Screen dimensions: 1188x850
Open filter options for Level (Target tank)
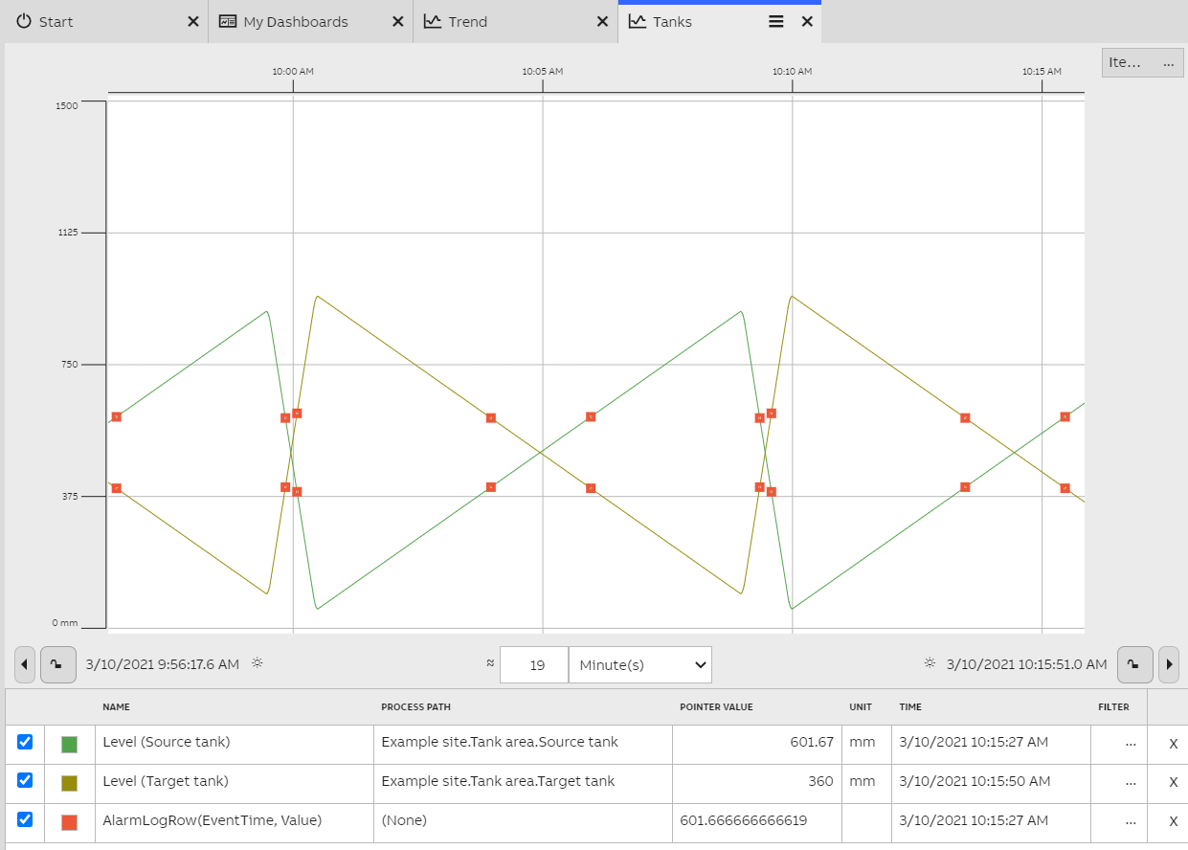coord(1131,782)
